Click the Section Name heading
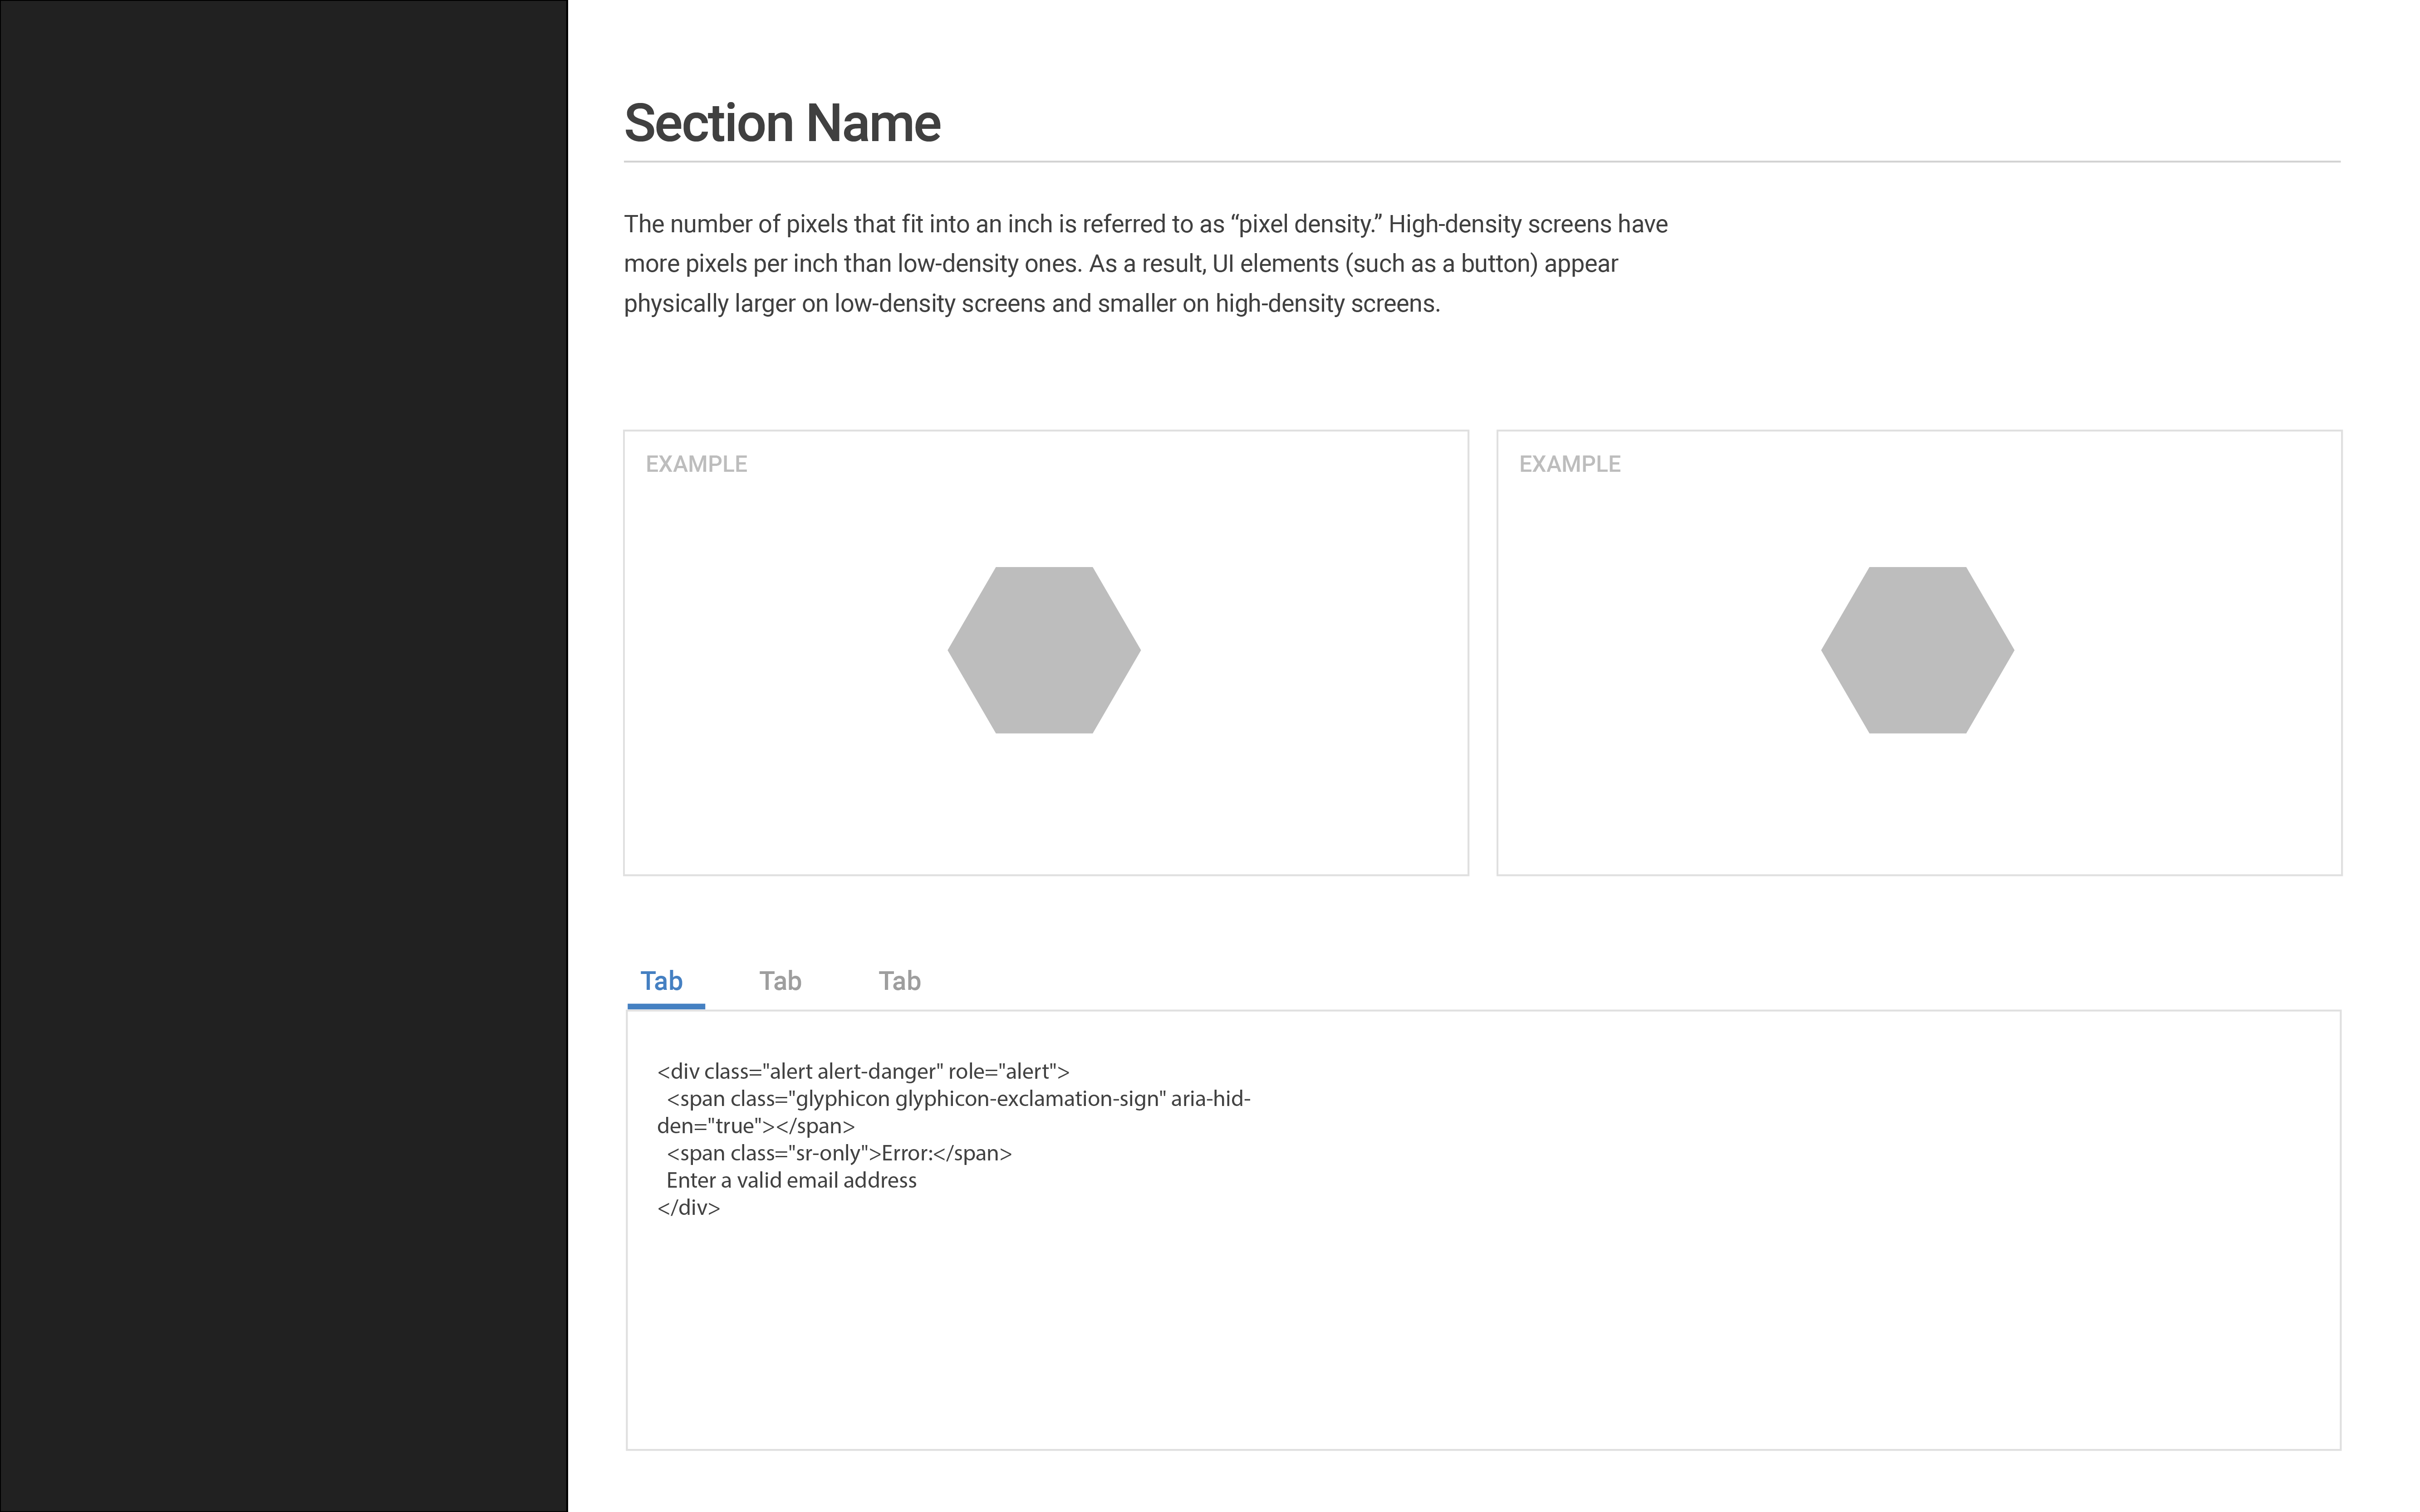The height and width of the screenshot is (1512, 2420). 782,123
